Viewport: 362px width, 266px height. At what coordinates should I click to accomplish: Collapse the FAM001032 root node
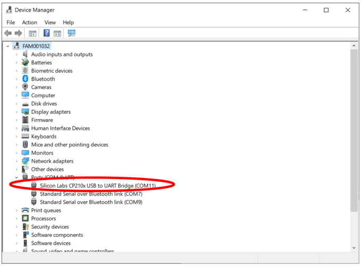click(x=7, y=46)
